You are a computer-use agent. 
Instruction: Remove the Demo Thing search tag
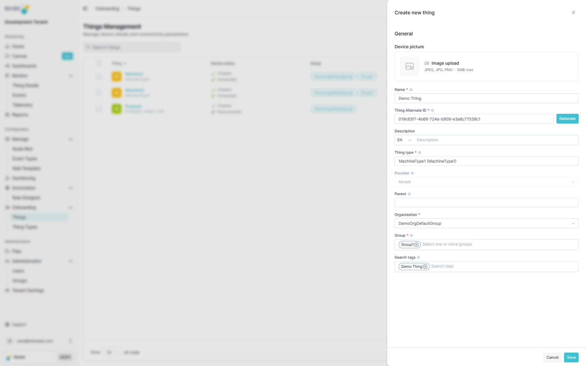425,267
